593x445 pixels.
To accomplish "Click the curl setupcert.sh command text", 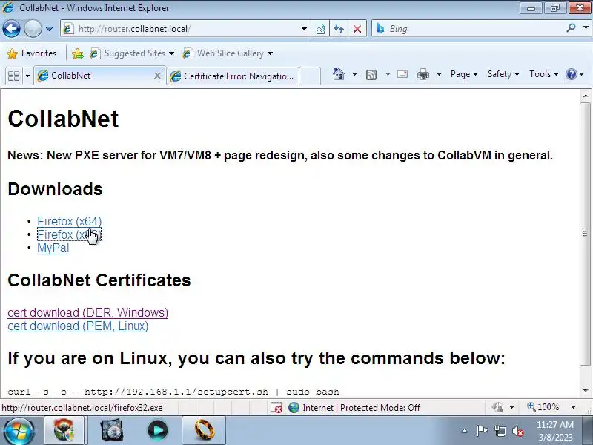I will pyautogui.click(x=173, y=392).
